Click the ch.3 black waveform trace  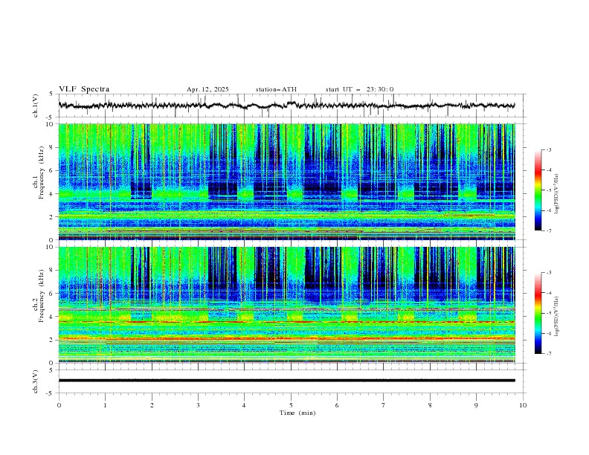(286, 381)
